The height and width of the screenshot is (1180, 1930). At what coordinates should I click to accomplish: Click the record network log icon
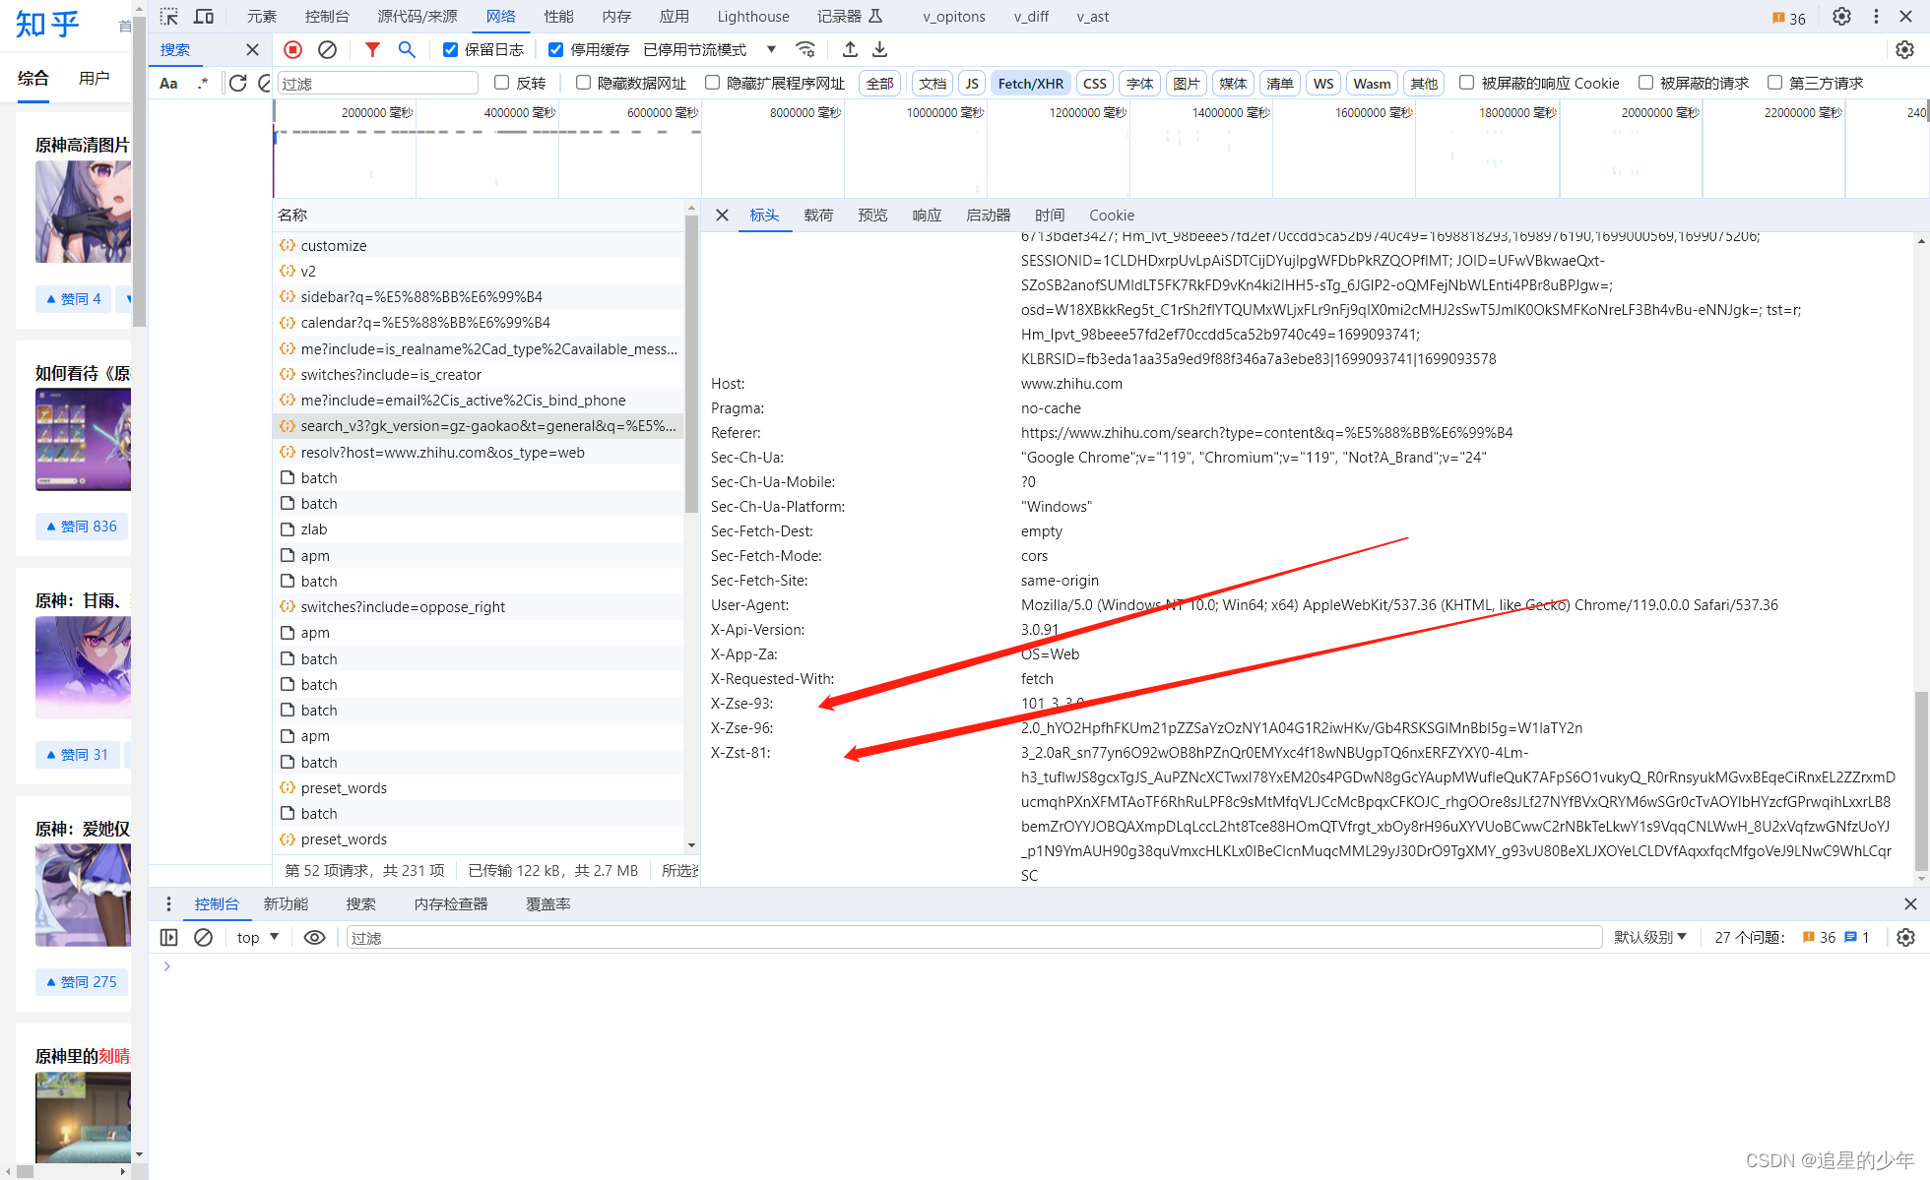tap(292, 49)
